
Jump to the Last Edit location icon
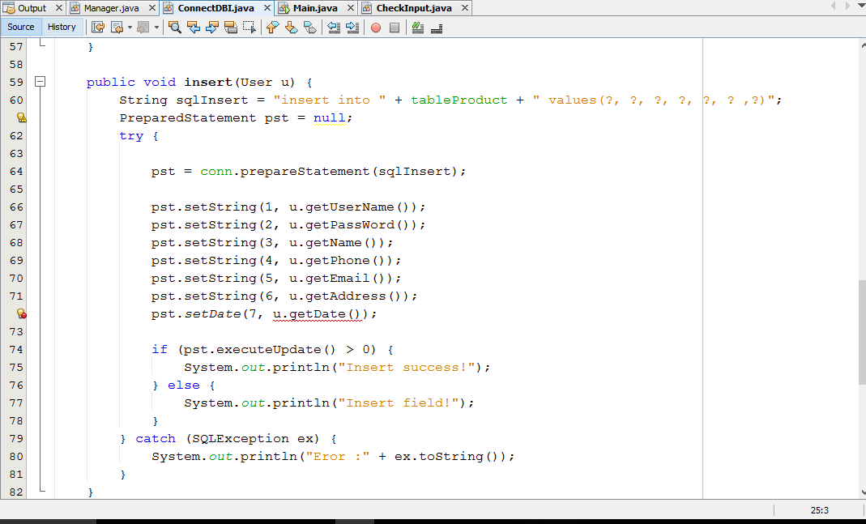(98, 28)
